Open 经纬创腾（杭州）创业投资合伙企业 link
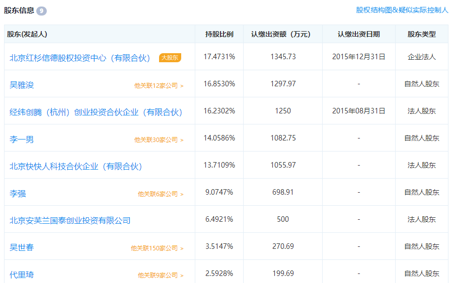This screenshot has width=453, height=283. click(96, 112)
